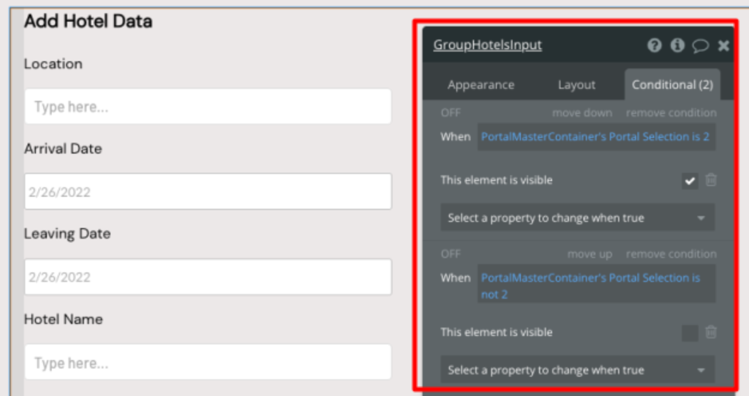
Task: Toggle the first condition's OFF switch
Action: pyautogui.click(x=451, y=113)
